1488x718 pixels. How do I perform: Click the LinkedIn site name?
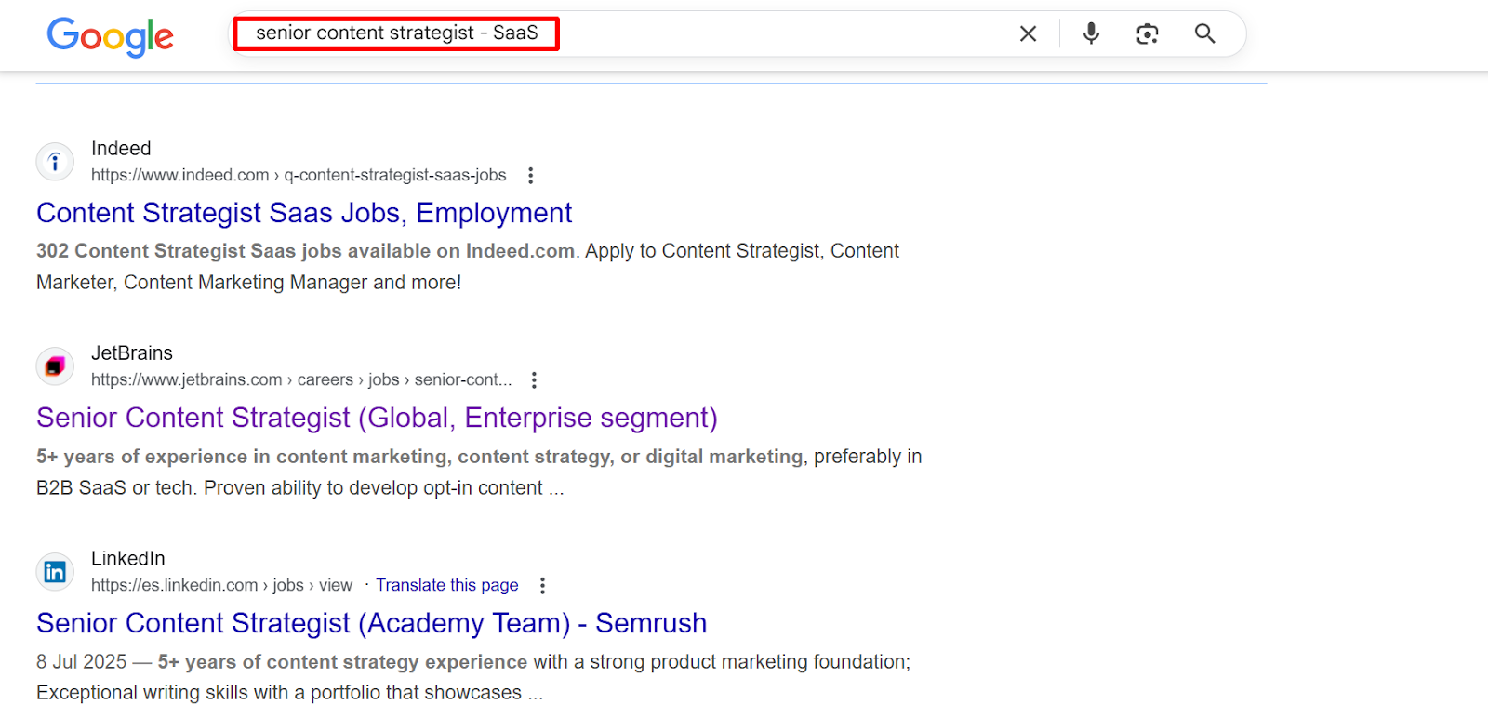click(128, 559)
